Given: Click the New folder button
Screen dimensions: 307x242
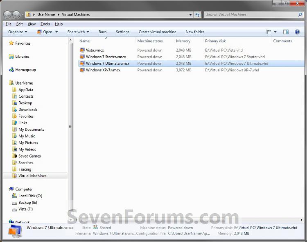Looking at the screenshot, I should click(195, 32).
